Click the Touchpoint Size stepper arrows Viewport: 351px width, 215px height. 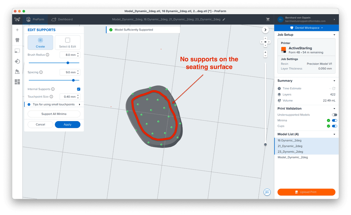click(78, 97)
